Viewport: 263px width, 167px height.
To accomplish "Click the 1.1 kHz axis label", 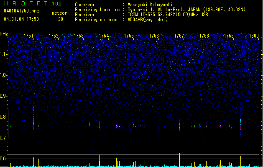I will pyautogui.click(x=4, y=54).
